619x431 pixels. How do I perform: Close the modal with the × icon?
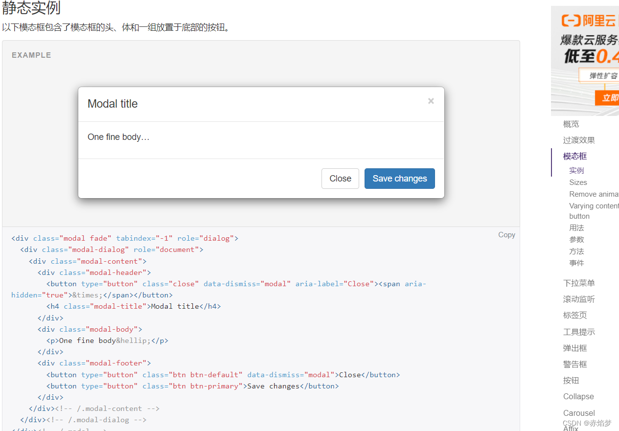(431, 101)
